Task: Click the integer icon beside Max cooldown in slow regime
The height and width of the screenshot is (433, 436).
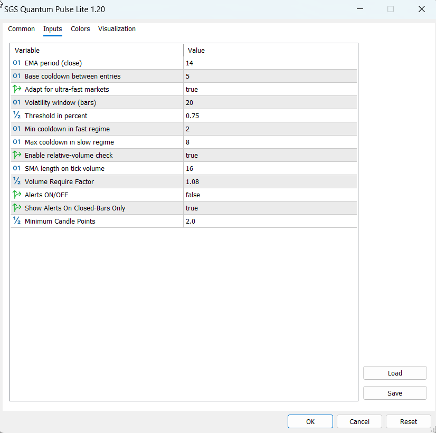Action: [x=17, y=142]
